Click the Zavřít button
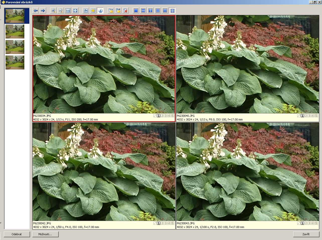Screen dimensions: 322x240 306,234
